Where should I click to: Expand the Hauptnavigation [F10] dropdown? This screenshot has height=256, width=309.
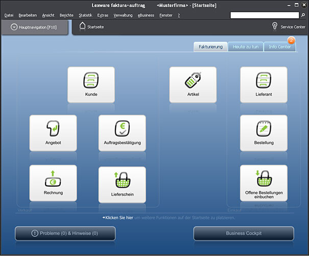[x=14, y=27]
